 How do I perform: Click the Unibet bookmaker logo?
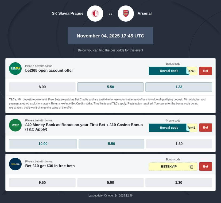point(15,125)
